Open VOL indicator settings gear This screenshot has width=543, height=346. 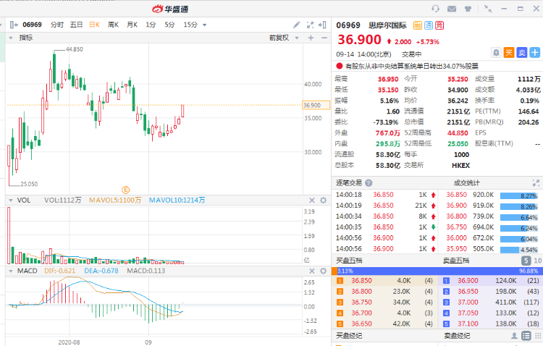pos(323,201)
